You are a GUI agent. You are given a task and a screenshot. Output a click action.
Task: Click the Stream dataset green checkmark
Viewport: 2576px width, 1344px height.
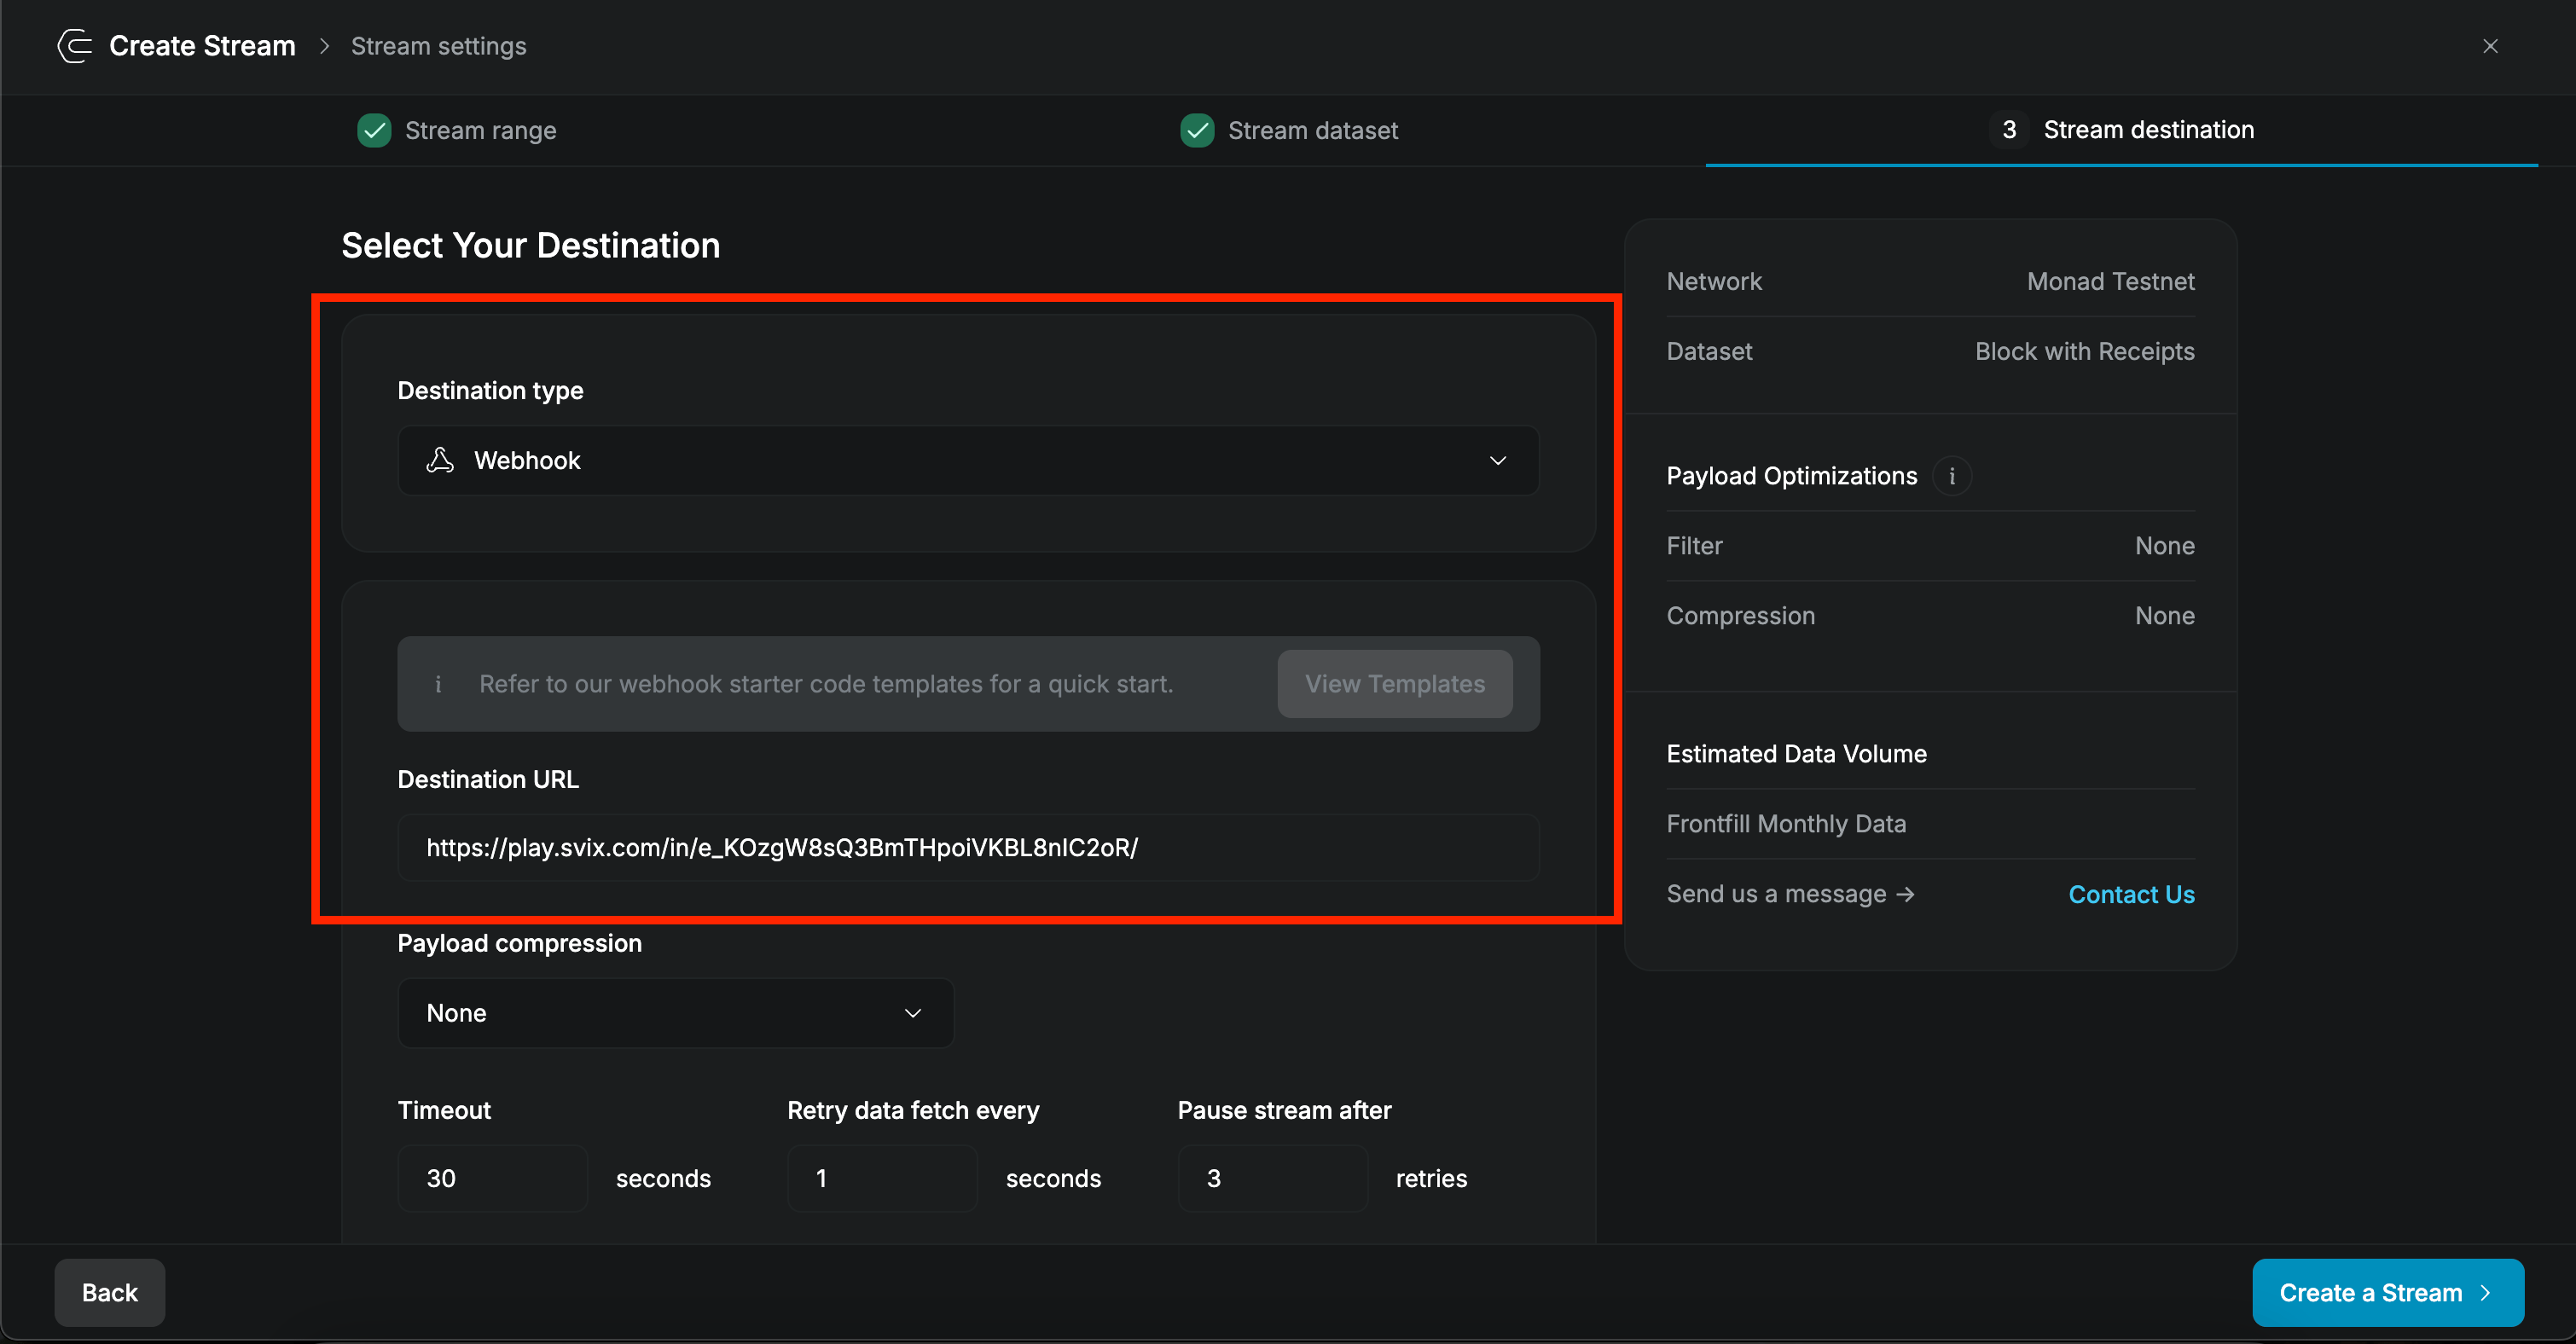point(1197,130)
